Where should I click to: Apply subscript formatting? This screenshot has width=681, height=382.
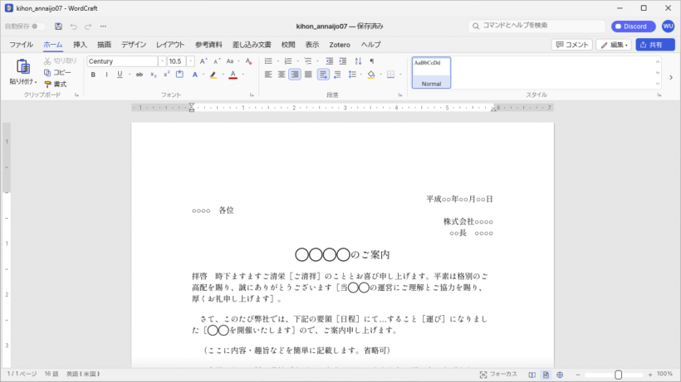pyautogui.click(x=154, y=75)
